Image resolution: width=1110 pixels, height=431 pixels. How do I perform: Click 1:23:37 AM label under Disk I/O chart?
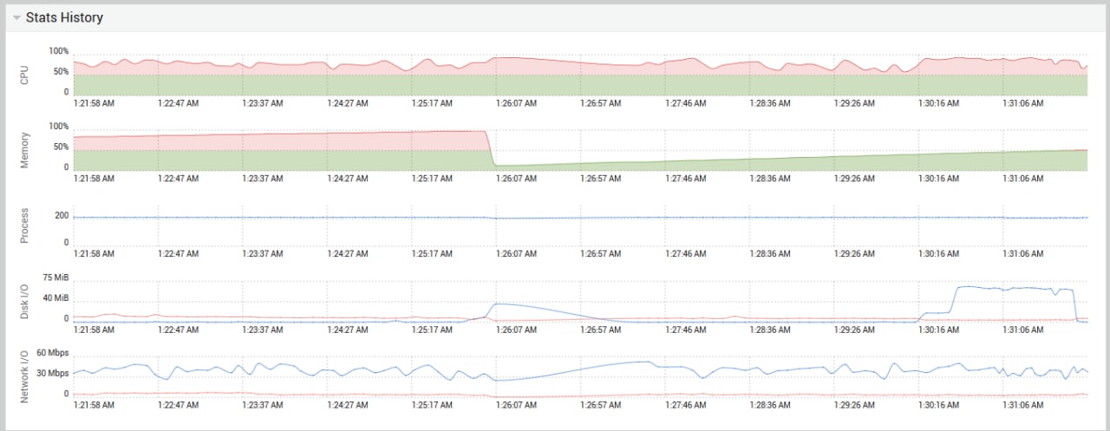tap(263, 330)
